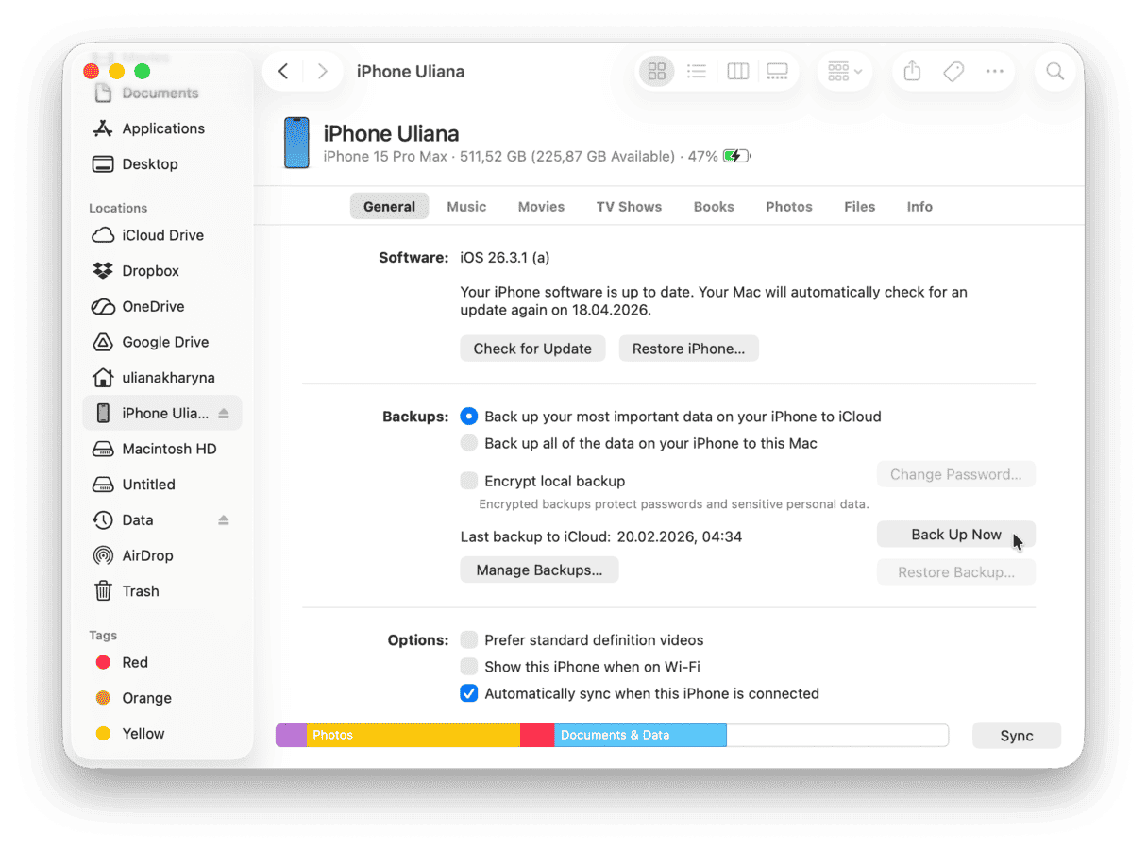Switch to the Info tab
The width and height of the screenshot is (1147, 851).
point(919,207)
